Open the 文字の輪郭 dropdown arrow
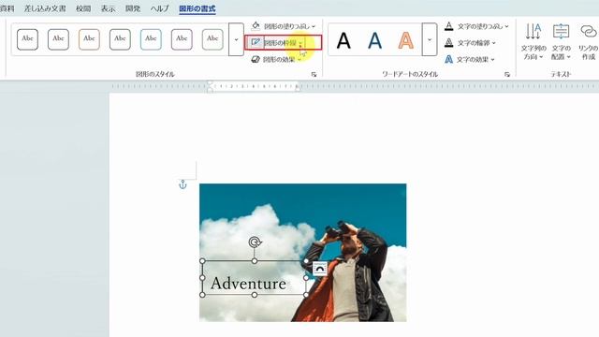This screenshot has width=599, height=337. (x=493, y=43)
